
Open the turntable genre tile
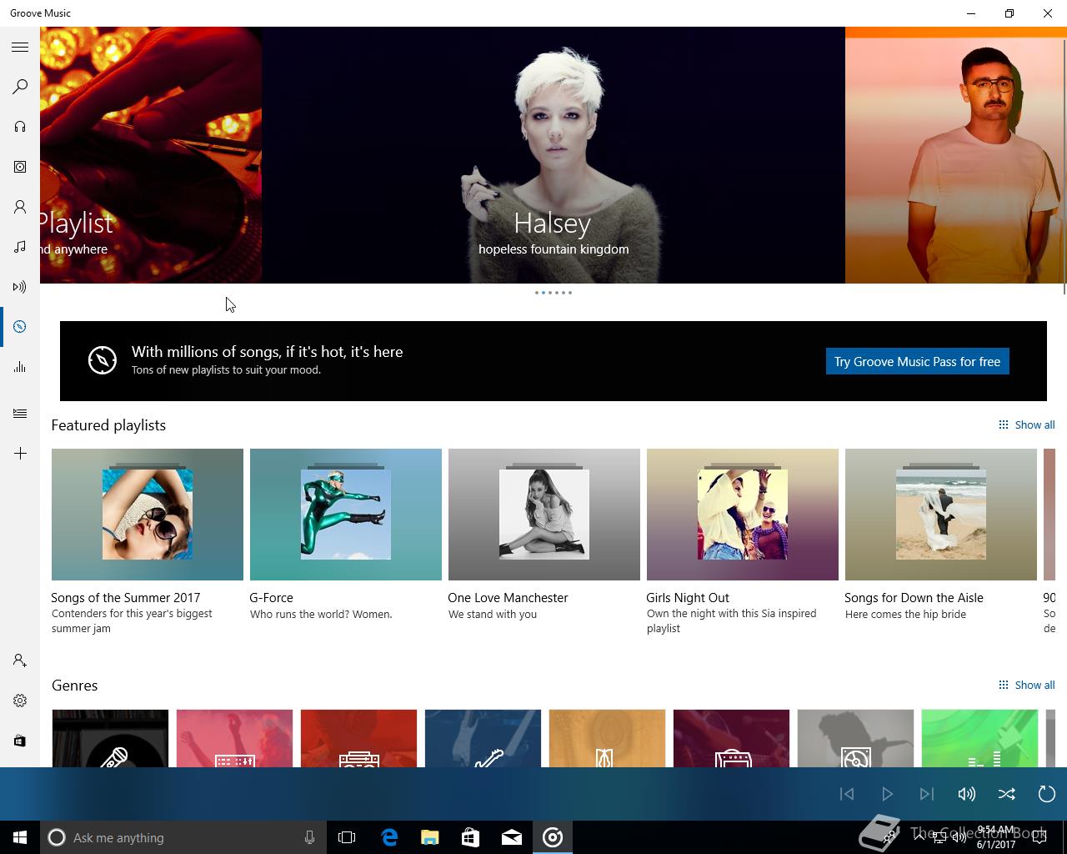pos(855,738)
